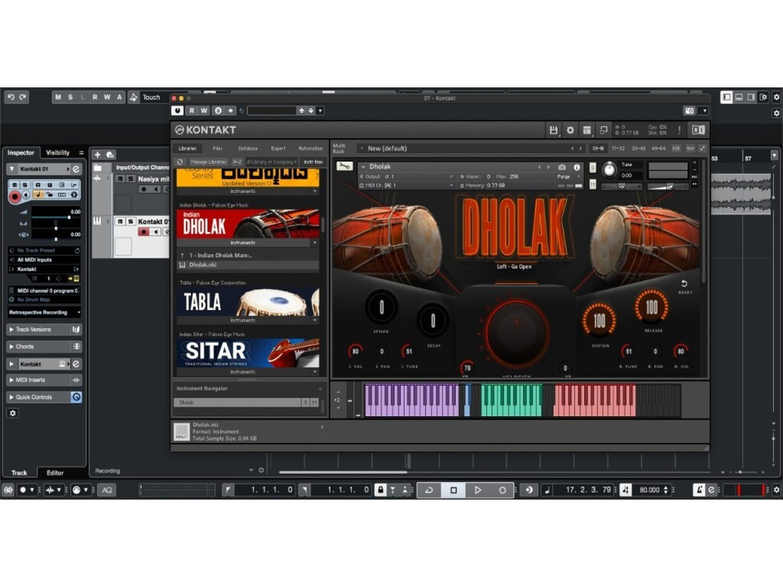Open inspector settings gear at bottom
This screenshot has height=587, width=783.
pos(12,413)
